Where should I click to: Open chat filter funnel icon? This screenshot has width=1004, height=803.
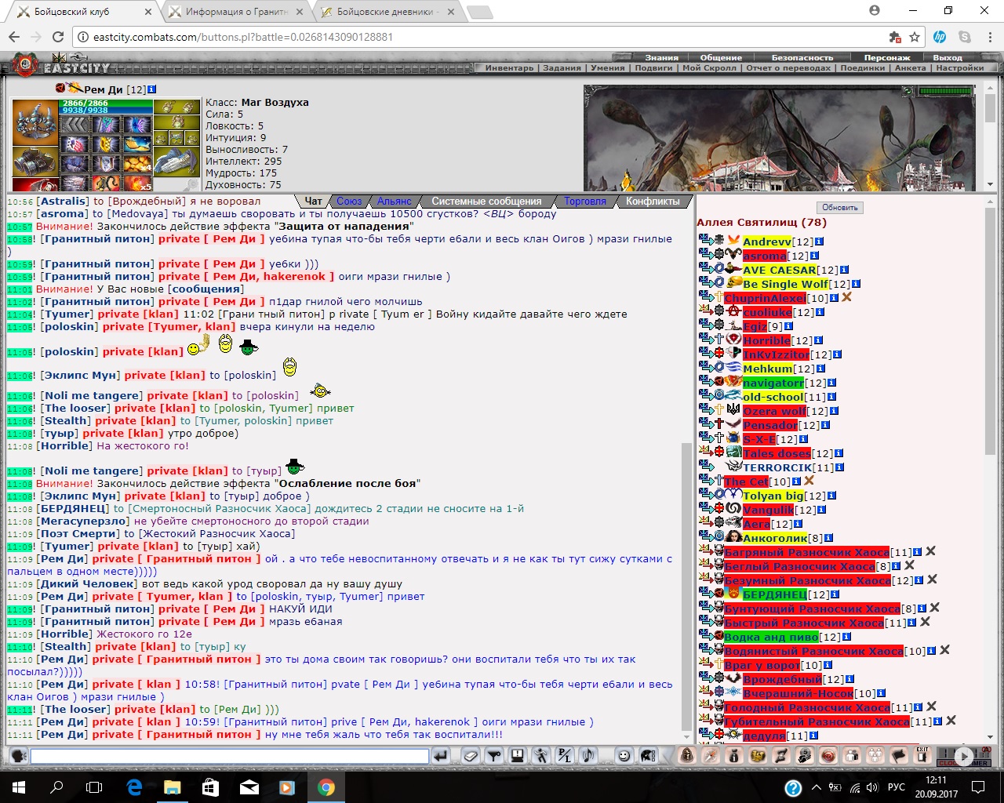[x=493, y=757]
